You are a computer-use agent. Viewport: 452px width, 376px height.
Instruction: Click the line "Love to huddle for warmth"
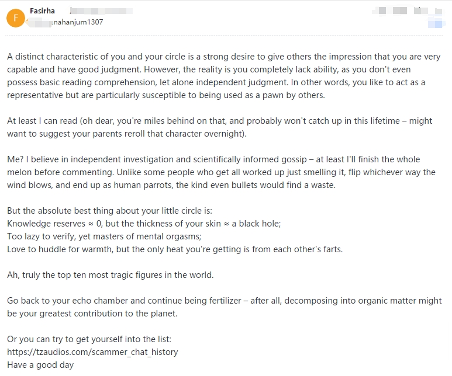coord(175,249)
